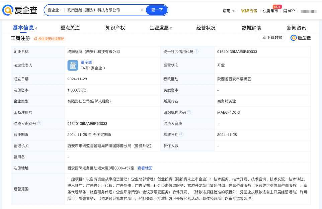
Task: Click the 商务服务业 industry value
Action: [x=227, y=101]
